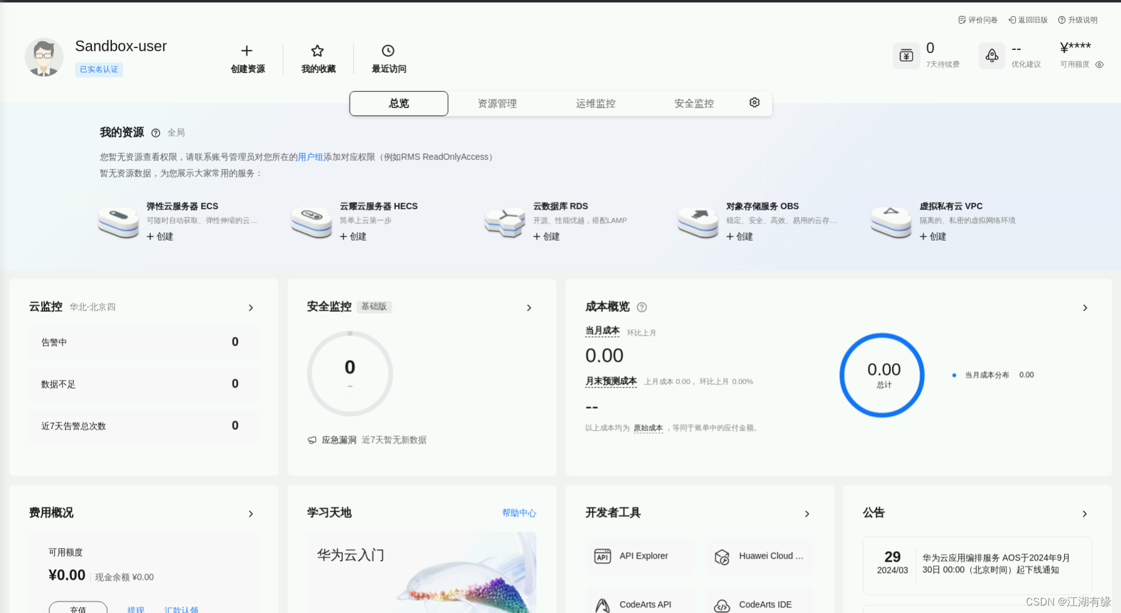The image size is (1121, 613).
Task: Switch to the 资源管理 tab
Action: [x=497, y=104]
